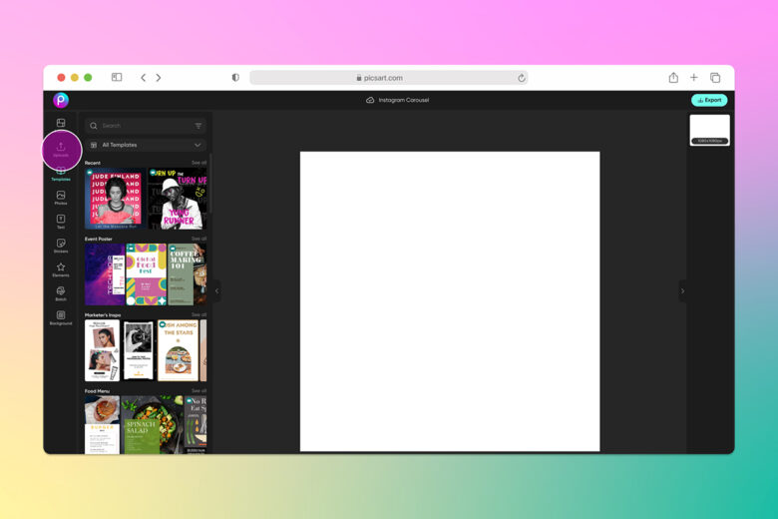
Task: Expand the right-side pages panel
Action: click(682, 291)
